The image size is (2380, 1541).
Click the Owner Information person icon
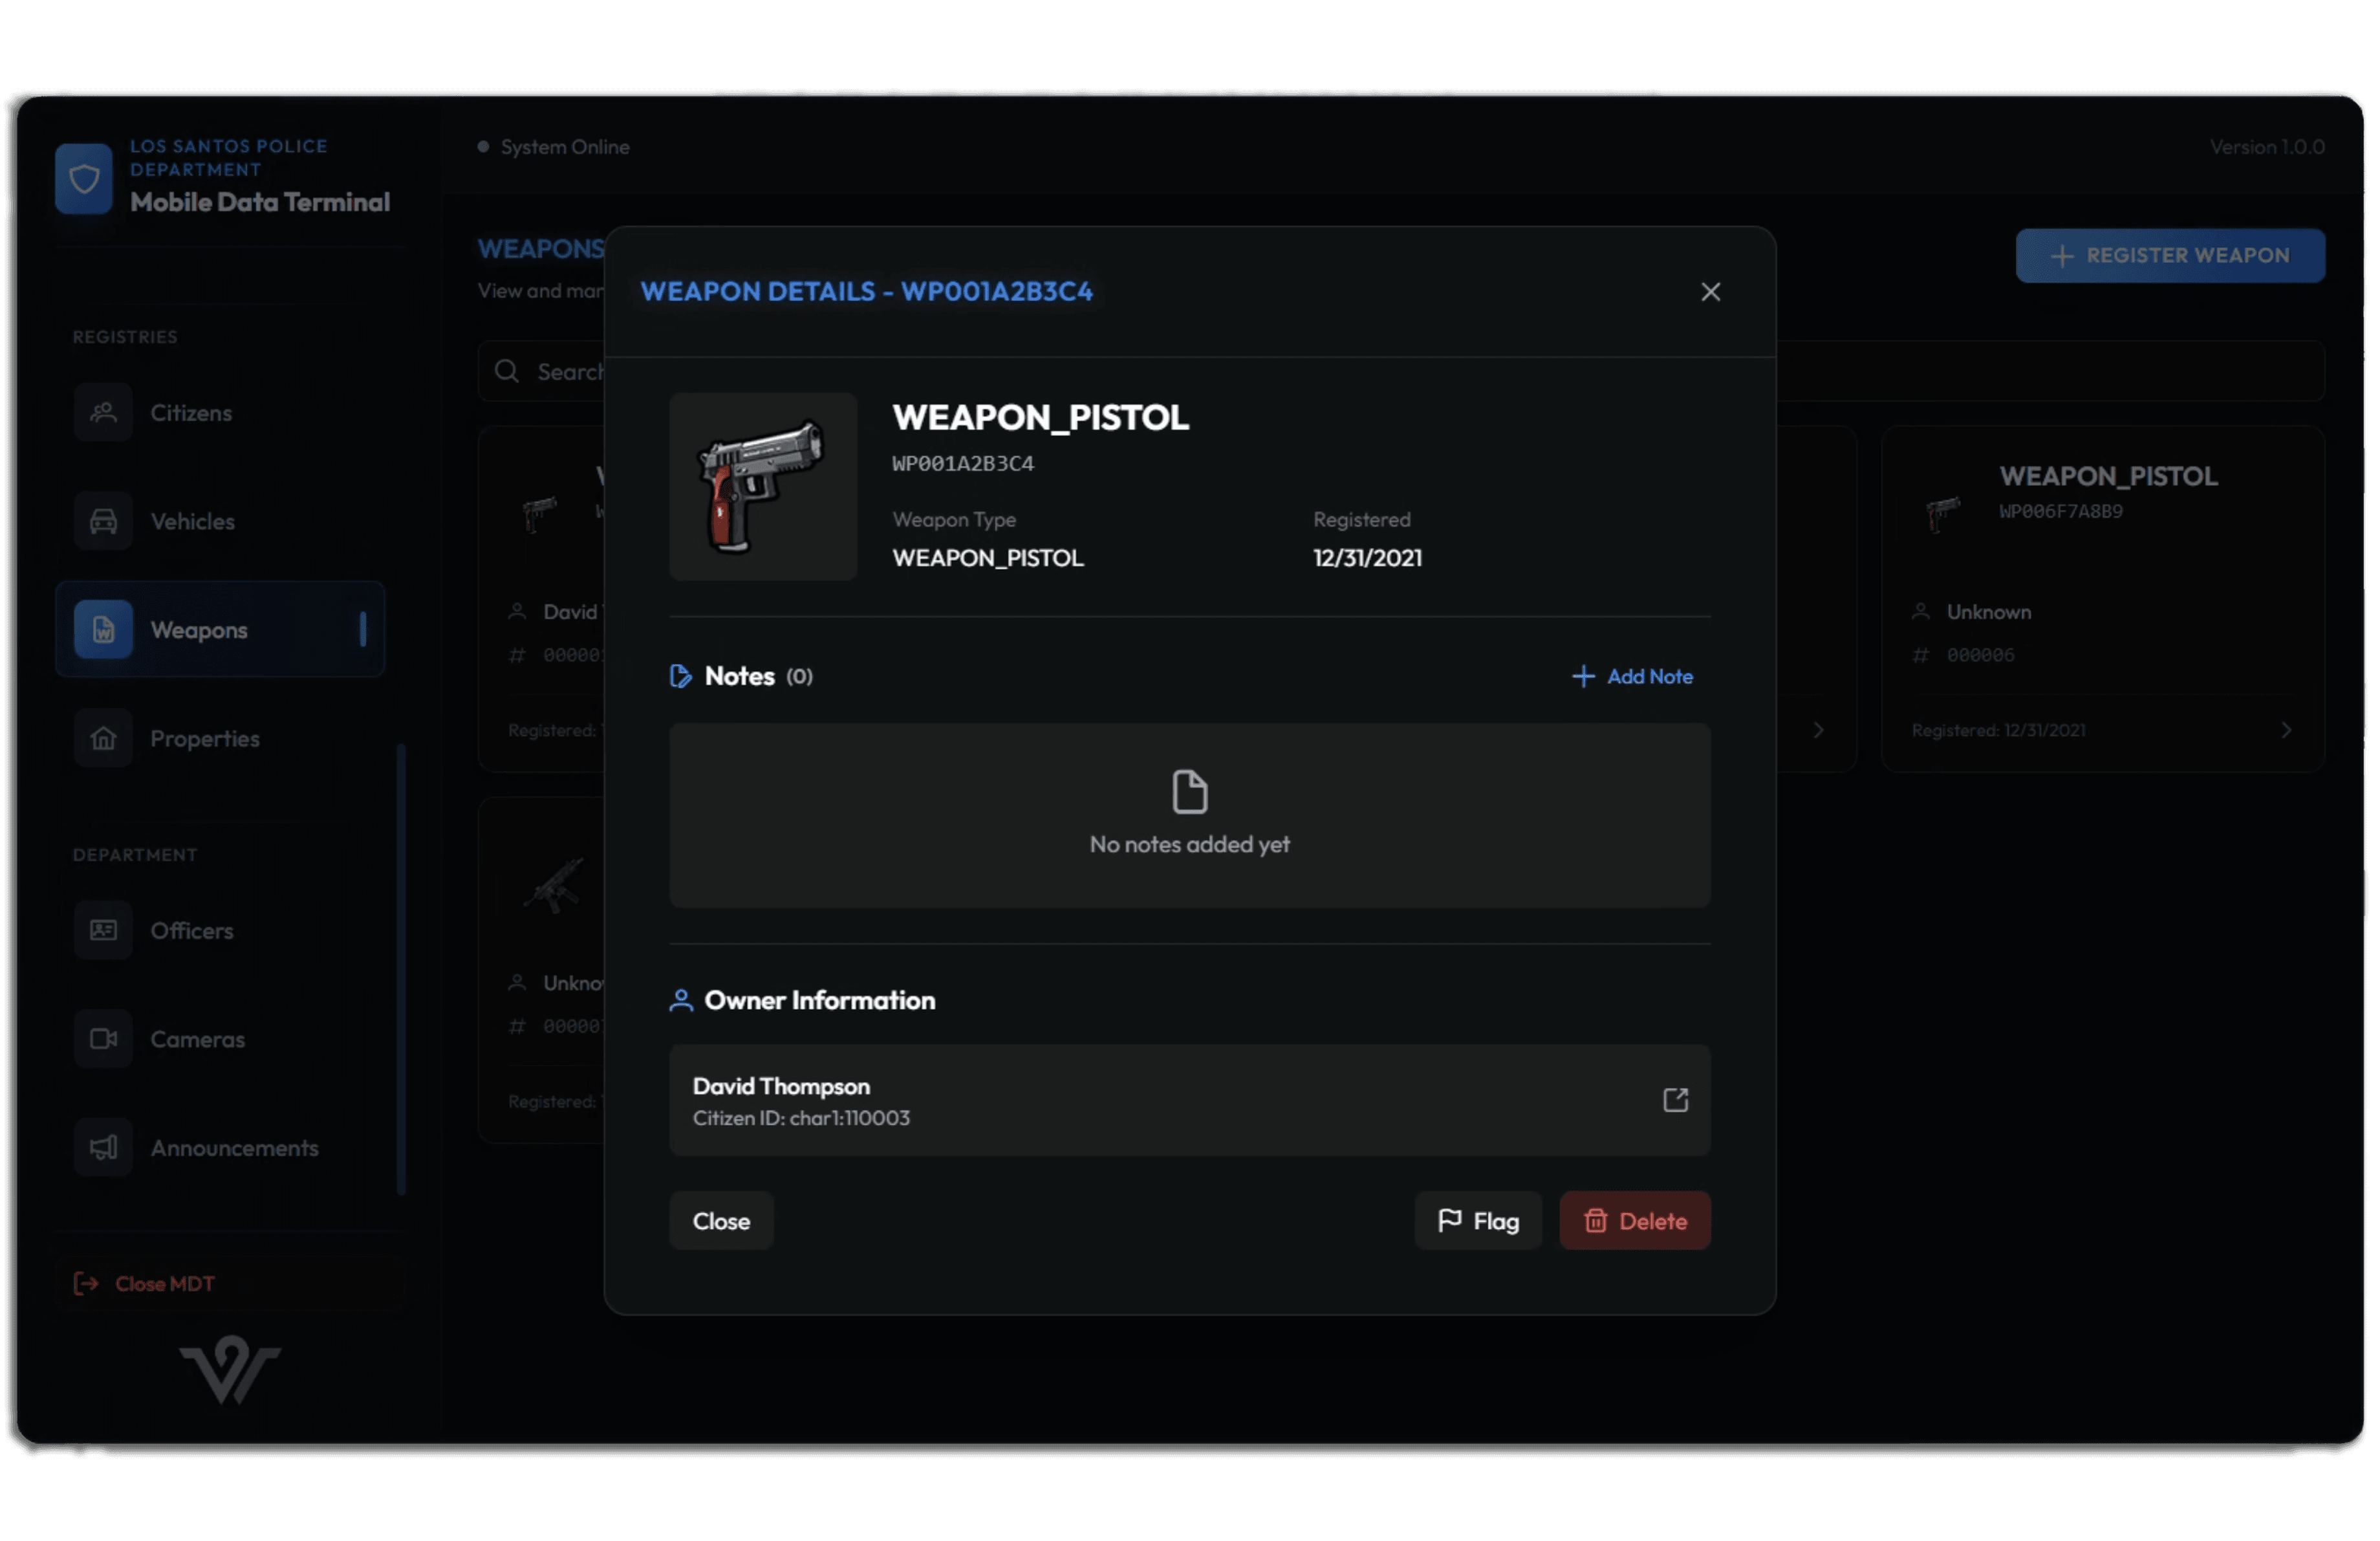681,1000
